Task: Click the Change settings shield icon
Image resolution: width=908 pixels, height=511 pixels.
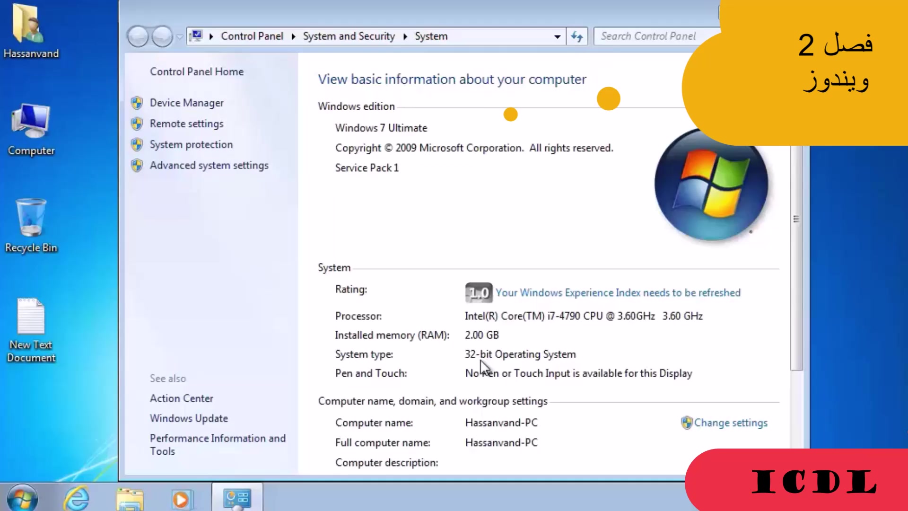Action: (687, 423)
